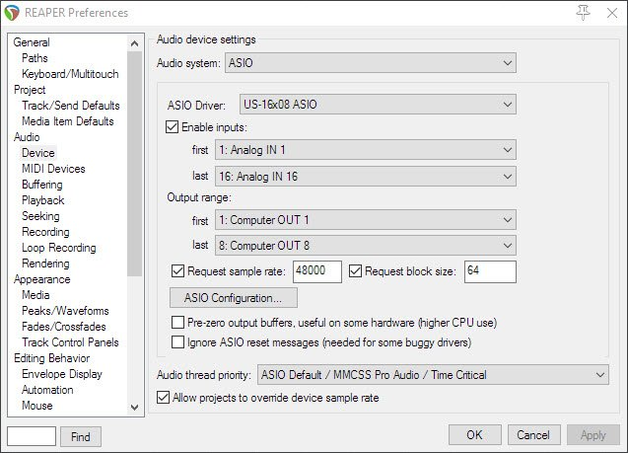Open Loop Recording preferences page
628x453 pixels.
point(59,248)
